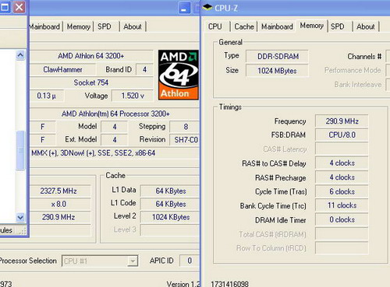Close the window at the top left

(x=19, y=7)
